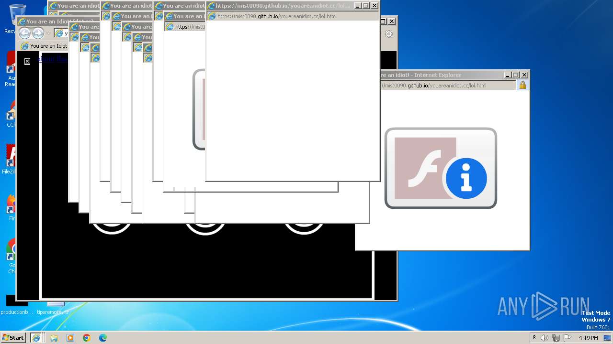This screenshot has height=344, width=613.
Task: Click the volume speaker tray icon
Action: coord(545,338)
